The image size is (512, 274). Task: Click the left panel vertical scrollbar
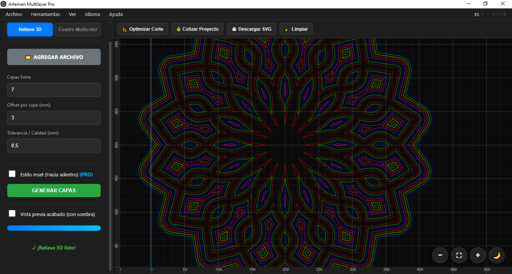tap(110, 155)
